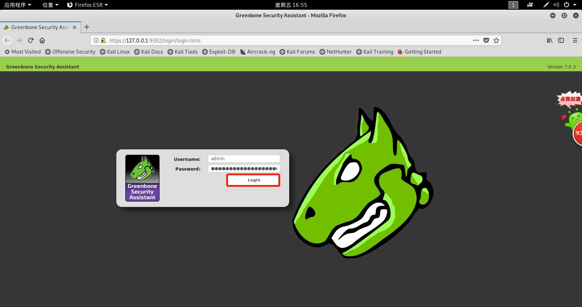The width and height of the screenshot is (582, 307).
Task: Focus the Password input field
Action: pos(244,168)
